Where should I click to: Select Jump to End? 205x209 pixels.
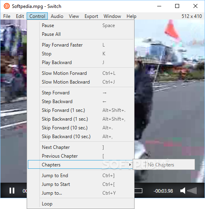81,176
